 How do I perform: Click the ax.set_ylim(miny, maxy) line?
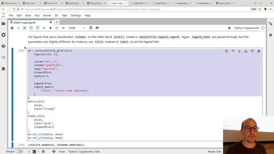click(45, 138)
